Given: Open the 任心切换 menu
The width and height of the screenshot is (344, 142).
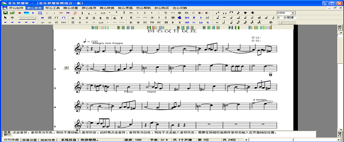Looking at the screenshot, I should (180, 8).
